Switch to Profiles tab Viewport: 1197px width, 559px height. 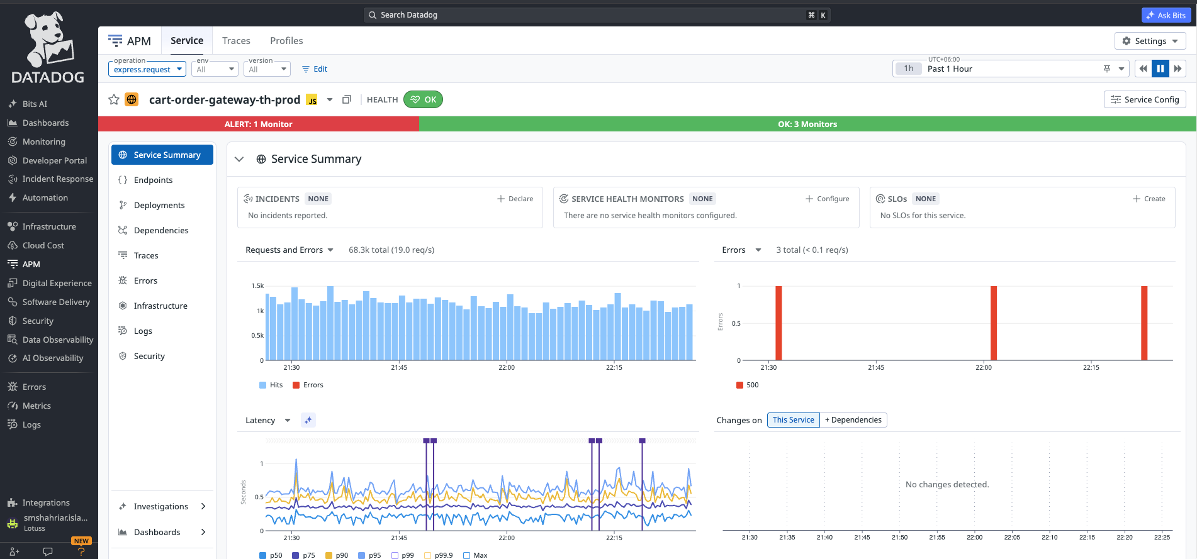point(286,41)
